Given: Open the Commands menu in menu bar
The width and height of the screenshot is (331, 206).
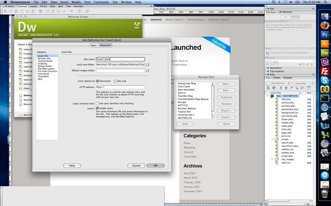Looking at the screenshot, I should (x=102, y=2).
